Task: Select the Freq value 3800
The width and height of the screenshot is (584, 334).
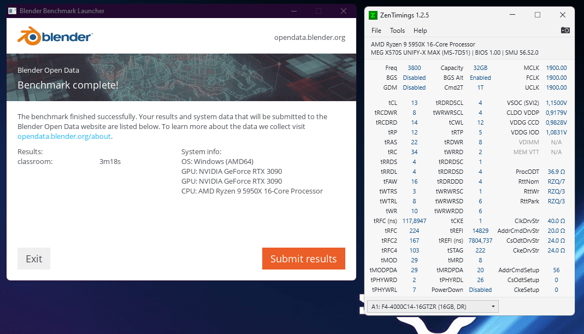Action: coord(414,68)
